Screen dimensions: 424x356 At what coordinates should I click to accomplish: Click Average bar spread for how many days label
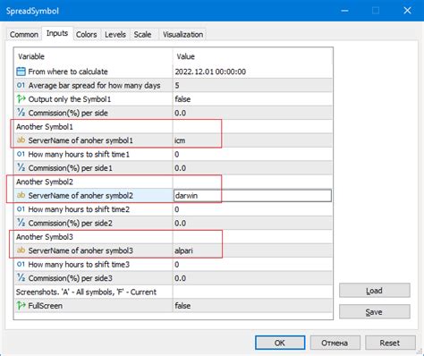pos(94,86)
